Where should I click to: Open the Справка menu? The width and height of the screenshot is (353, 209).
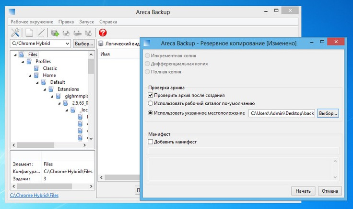(x=108, y=22)
